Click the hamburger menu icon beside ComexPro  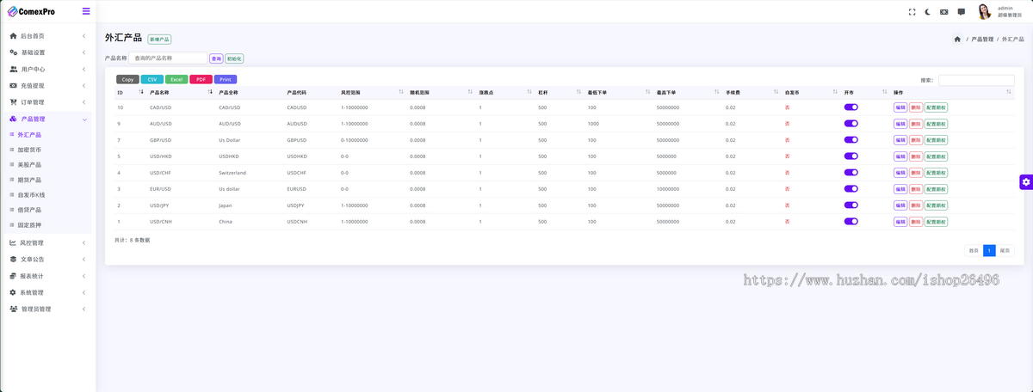click(x=85, y=11)
